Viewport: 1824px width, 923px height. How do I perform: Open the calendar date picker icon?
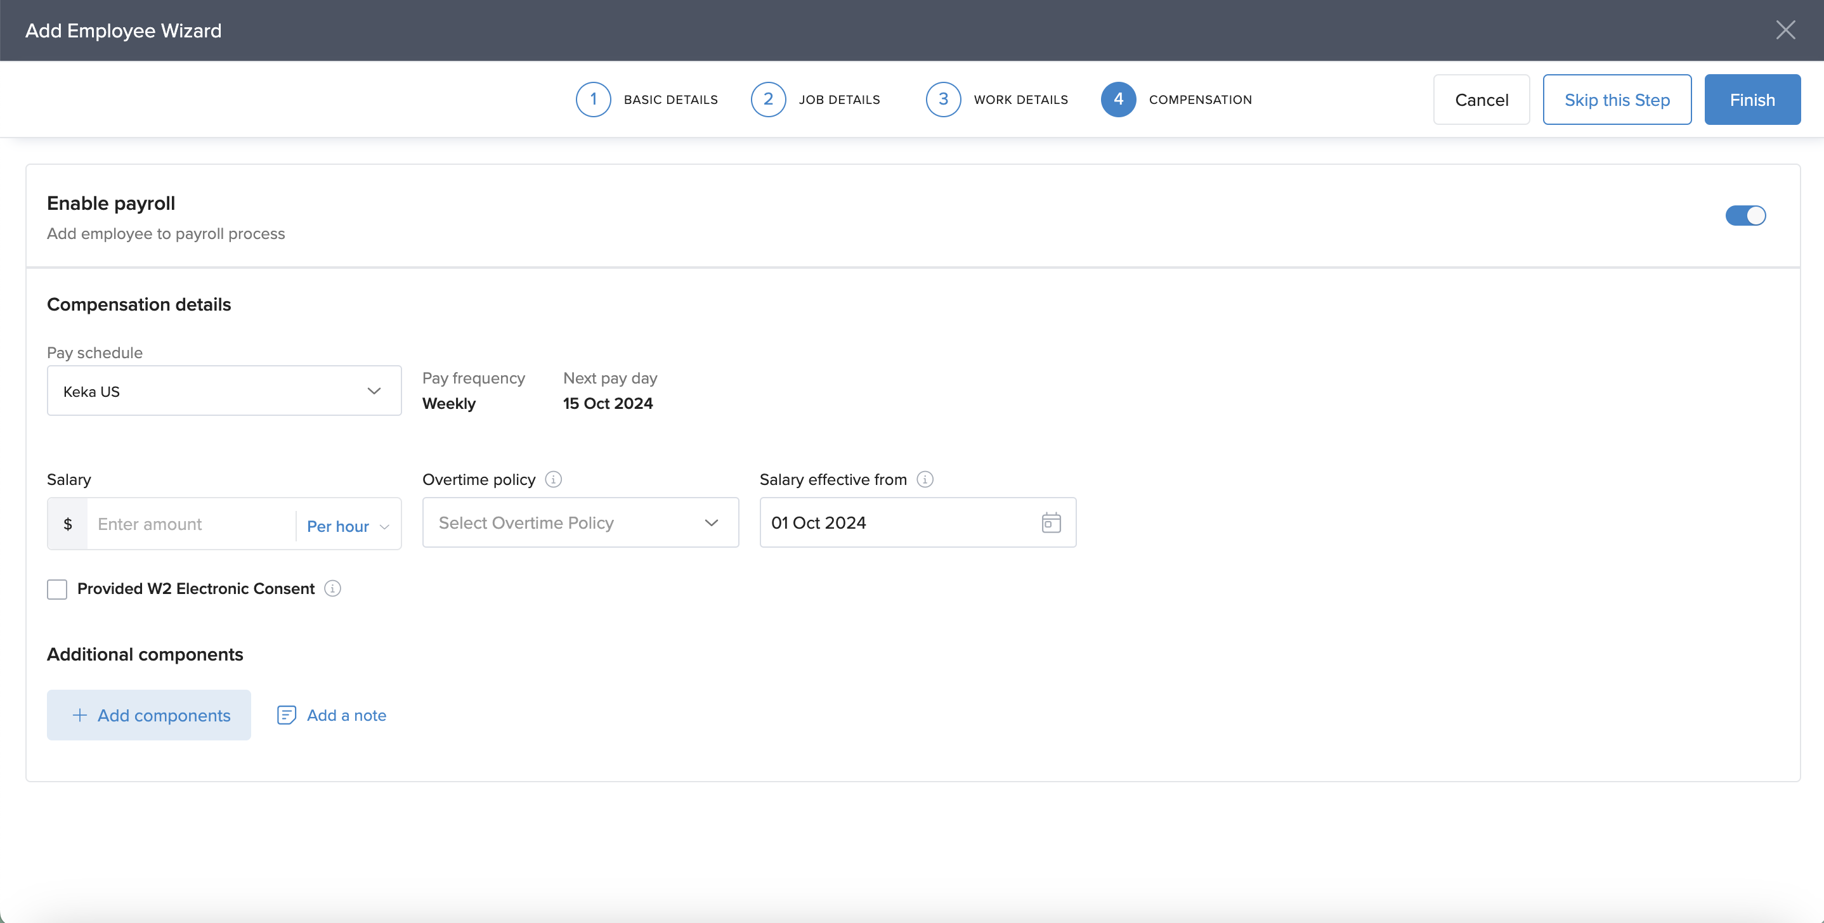(x=1051, y=522)
